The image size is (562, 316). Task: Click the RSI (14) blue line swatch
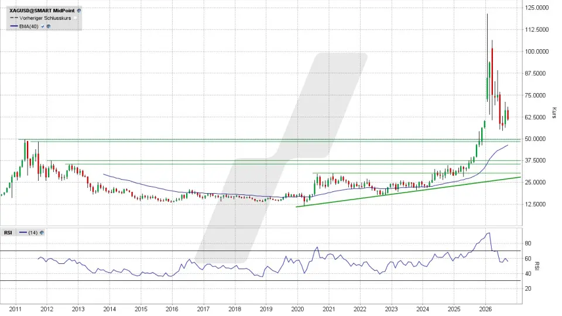tap(23, 232)
